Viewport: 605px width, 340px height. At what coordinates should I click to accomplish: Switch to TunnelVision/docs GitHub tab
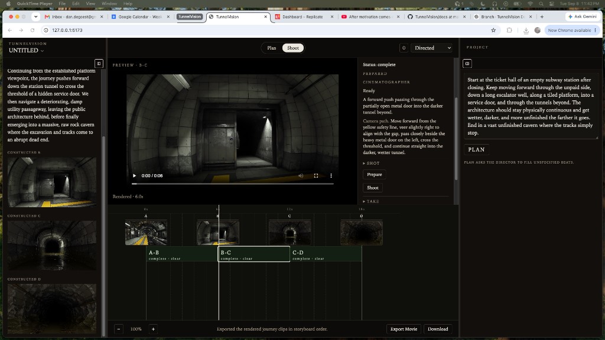click(x=436, y=17)
